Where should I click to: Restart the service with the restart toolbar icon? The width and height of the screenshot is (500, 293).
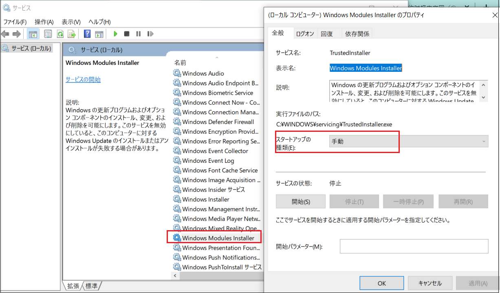click(x=150, y=34)
